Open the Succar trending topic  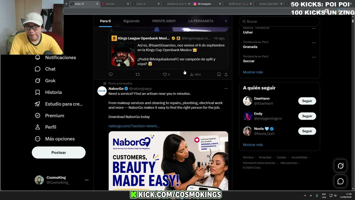coord(249,61)
